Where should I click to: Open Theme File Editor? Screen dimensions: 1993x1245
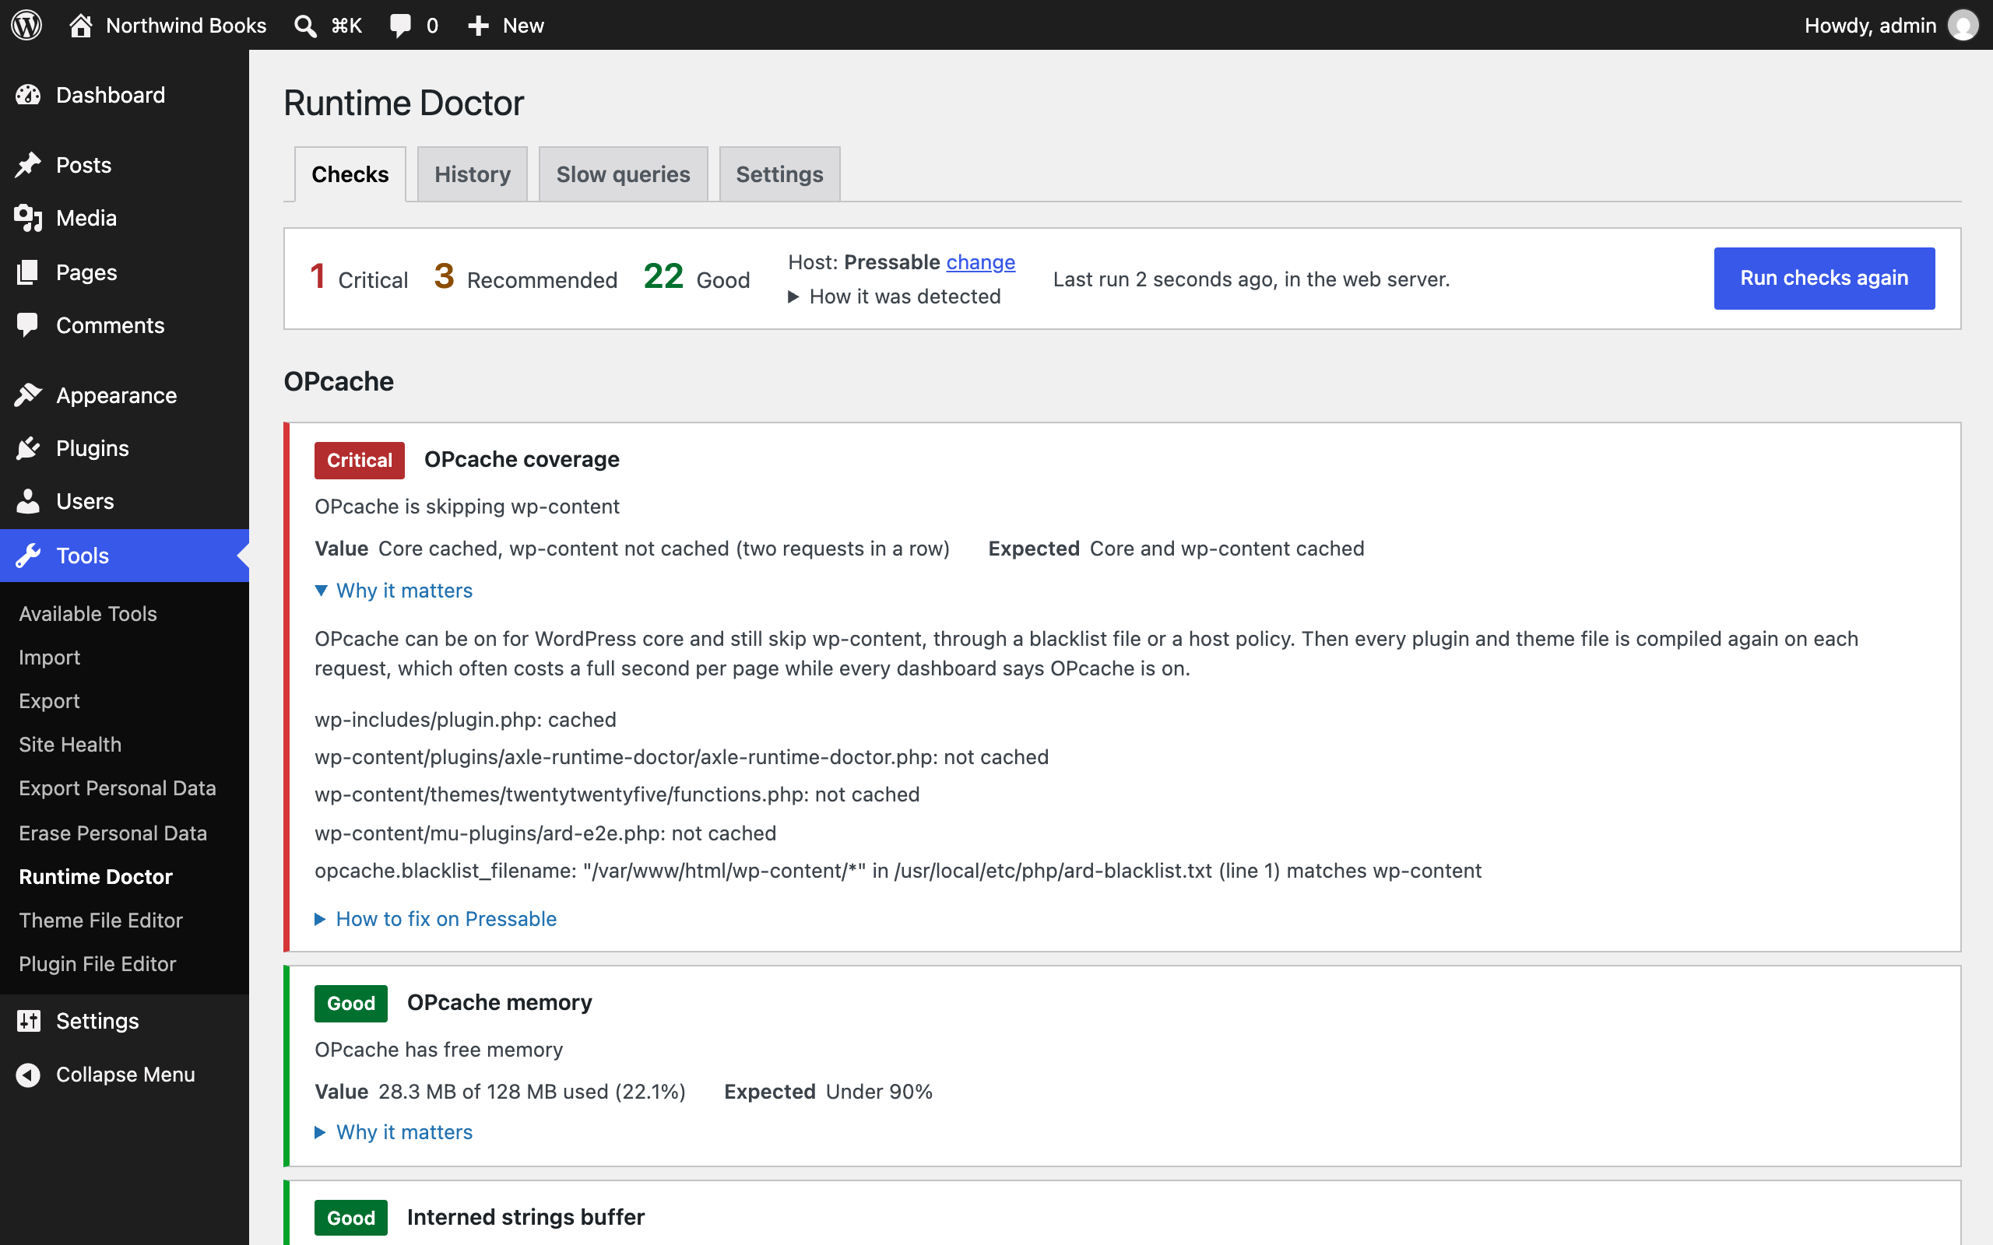tap(100, 920)
